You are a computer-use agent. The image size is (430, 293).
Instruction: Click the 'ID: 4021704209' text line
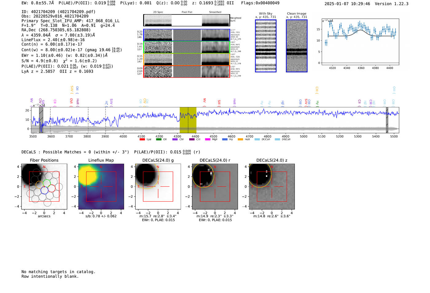58,12
